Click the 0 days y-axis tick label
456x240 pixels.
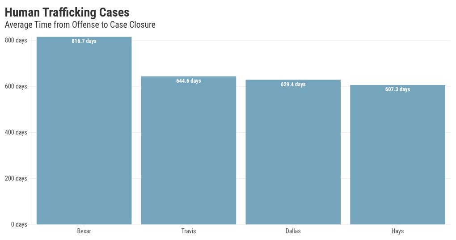19,224
